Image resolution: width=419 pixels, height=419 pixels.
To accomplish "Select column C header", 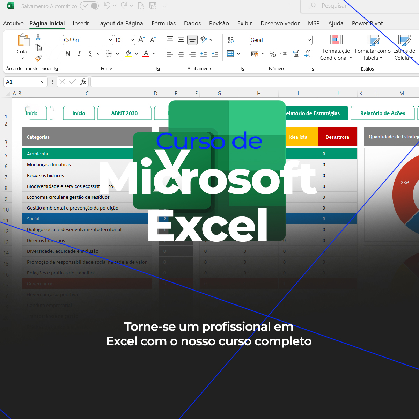I will coord(87,93).
